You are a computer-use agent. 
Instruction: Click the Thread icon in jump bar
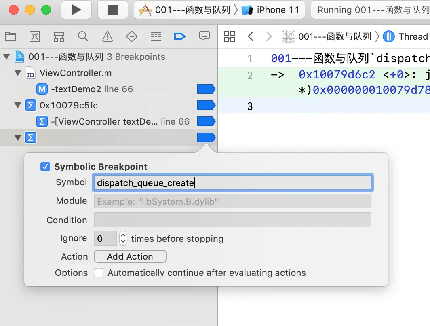pyautogui.click(x=389, y=36)
